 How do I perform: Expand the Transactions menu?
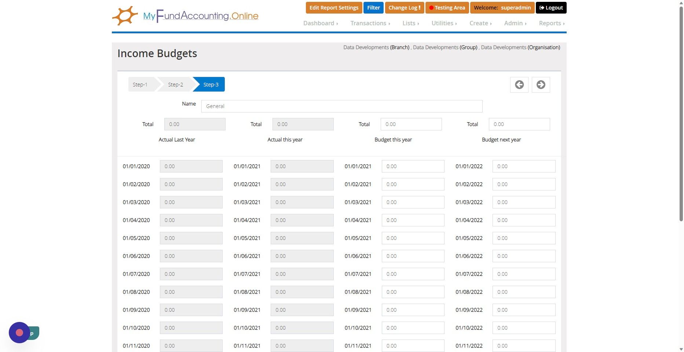pyautogui.click(x=370, y=23)
